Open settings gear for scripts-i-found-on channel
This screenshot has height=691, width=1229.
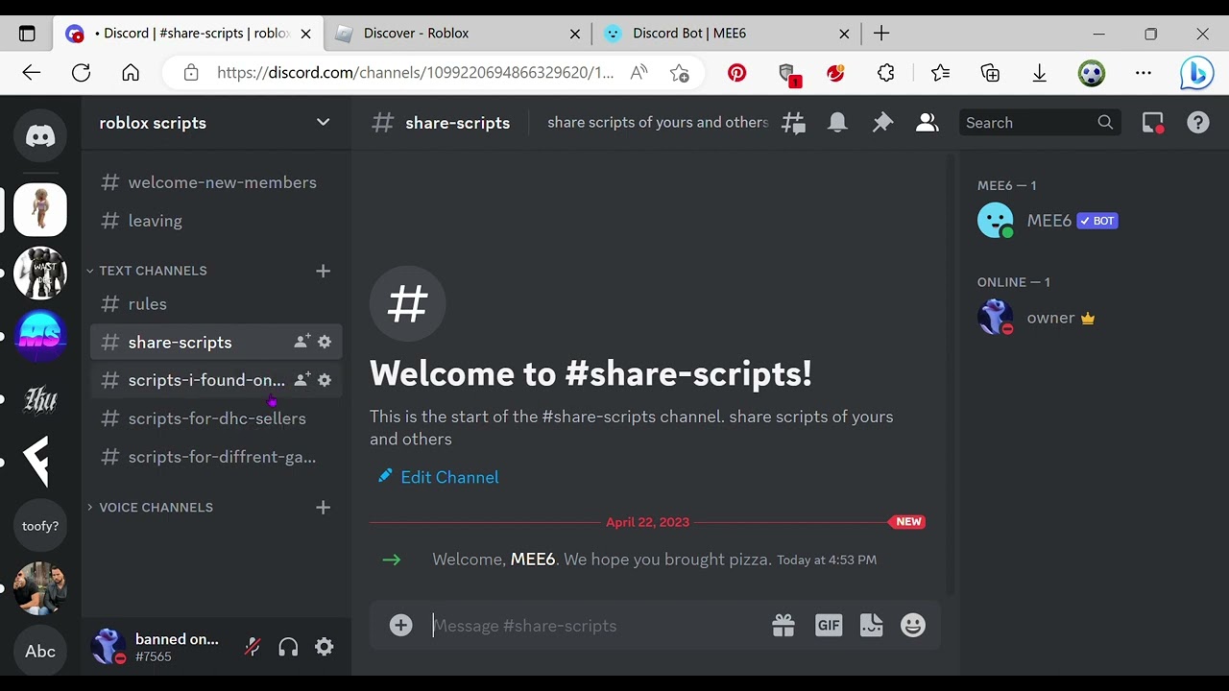[x=325, y=380]
